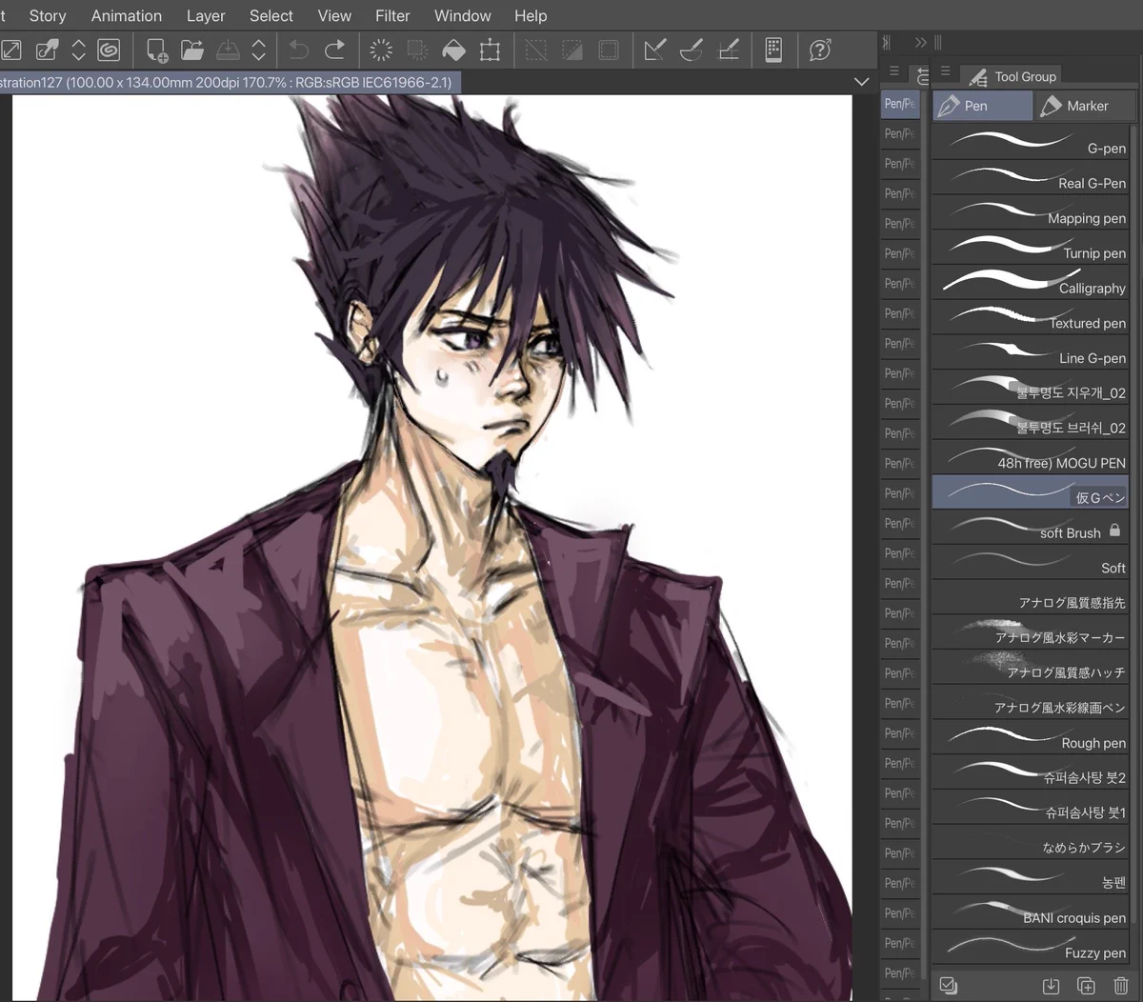Viewport: 1143px width, 1002px height.
Task: Click the command bar icon left of first stepper
Action: click(47, 50)
